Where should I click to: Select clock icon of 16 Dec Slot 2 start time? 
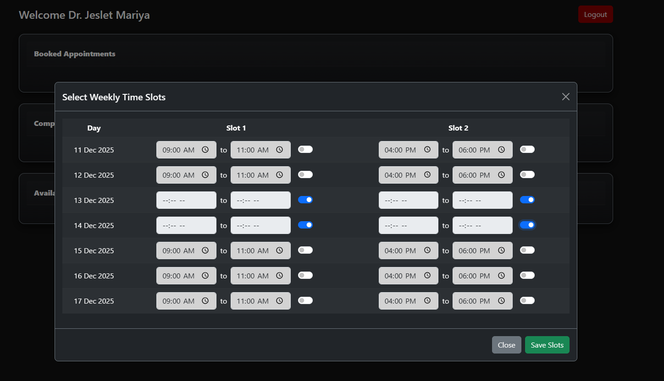[x=427, y=276]
